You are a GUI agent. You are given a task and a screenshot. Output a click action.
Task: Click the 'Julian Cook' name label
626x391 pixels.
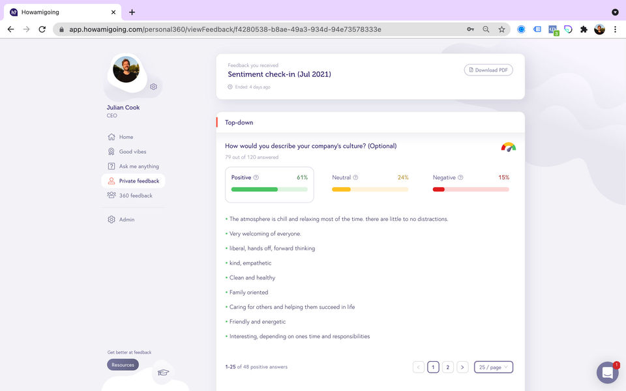[x=123, y=108]
